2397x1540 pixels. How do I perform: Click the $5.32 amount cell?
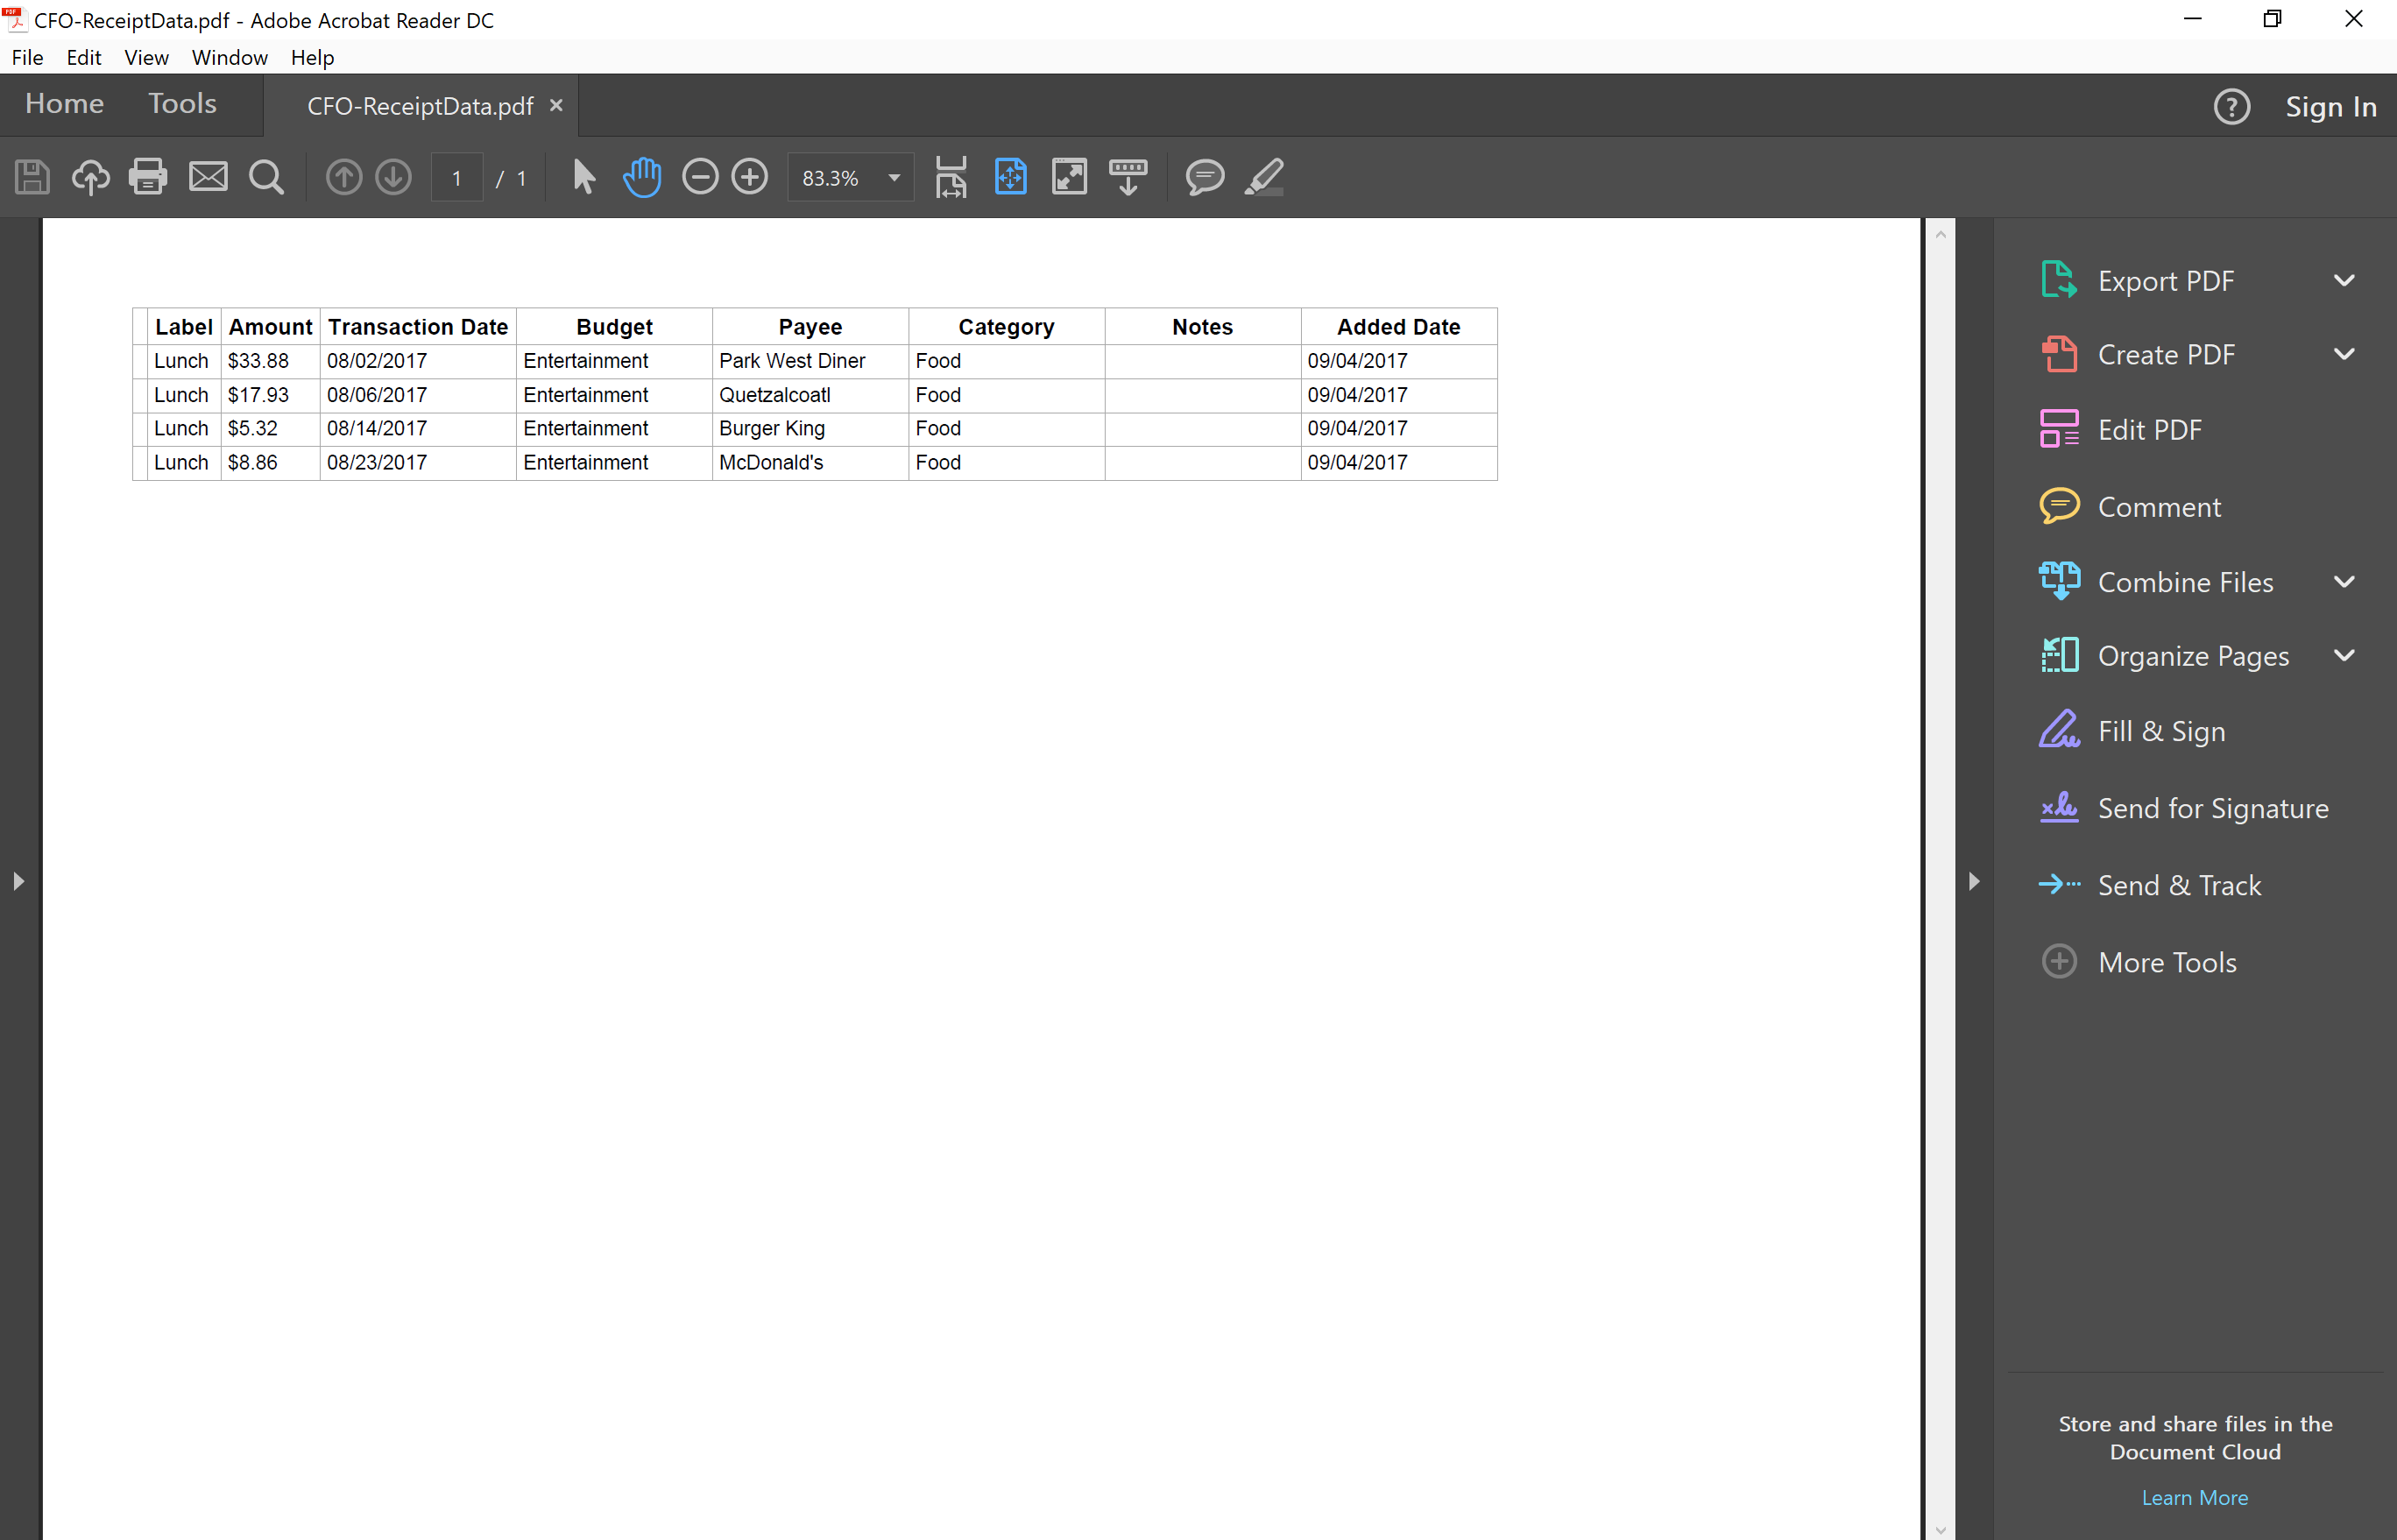270,428
